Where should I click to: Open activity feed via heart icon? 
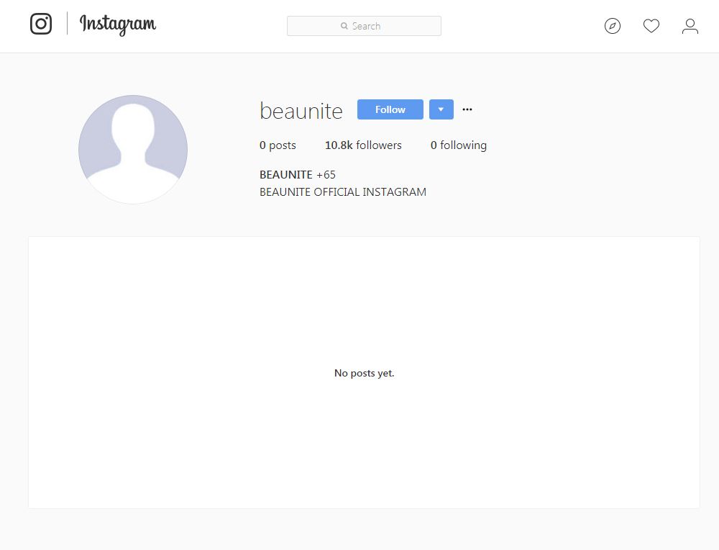coord(651,26)
